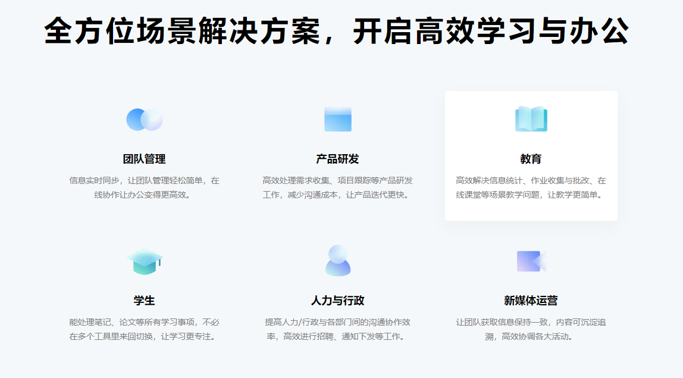Click the 人力与行政 description about 招聘
Image resolution: width=683 pixels, height=378 pixels.
(337, 329)
